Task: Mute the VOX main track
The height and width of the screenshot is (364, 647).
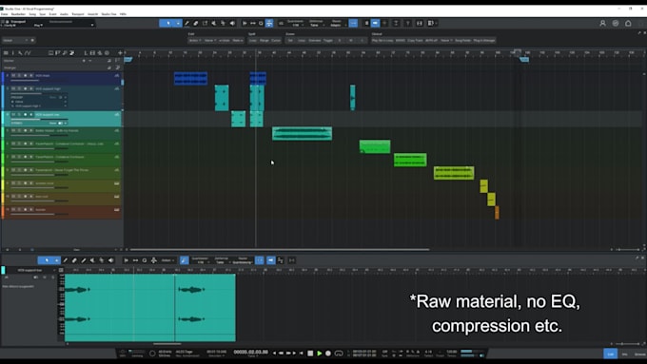Action: [x=13, y=75]
